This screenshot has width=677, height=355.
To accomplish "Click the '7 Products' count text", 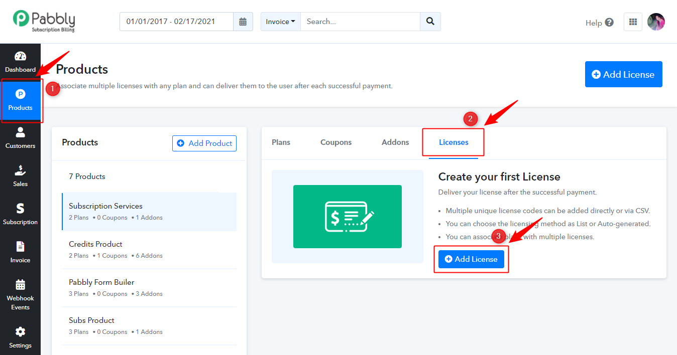I will tap(87, 176).
